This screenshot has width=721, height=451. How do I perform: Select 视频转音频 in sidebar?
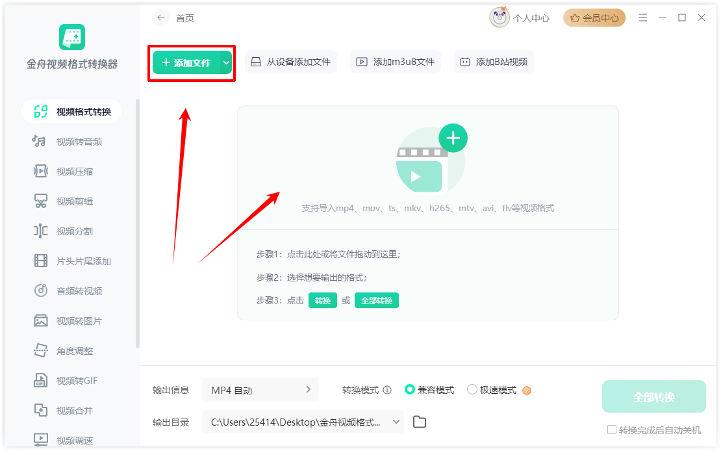pyautogui.click(x=71, y=141)
